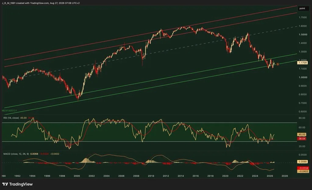Click the RSI 80.00 scale label
This screenshot has width=312, height=190.
tap(302, 118)
